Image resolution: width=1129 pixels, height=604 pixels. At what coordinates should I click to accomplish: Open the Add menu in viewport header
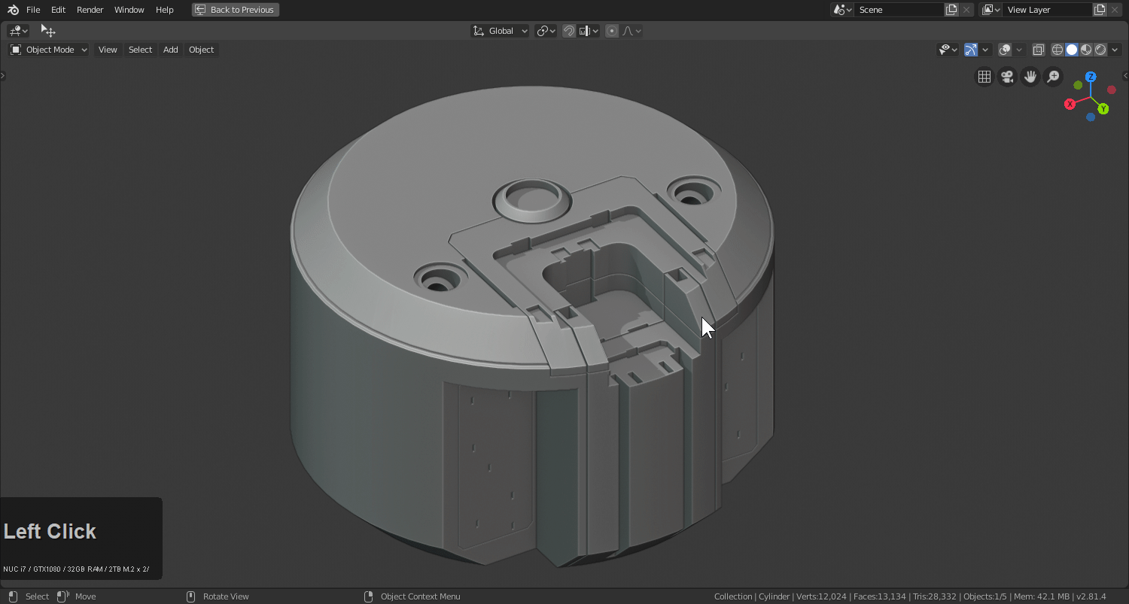point(171,50)
